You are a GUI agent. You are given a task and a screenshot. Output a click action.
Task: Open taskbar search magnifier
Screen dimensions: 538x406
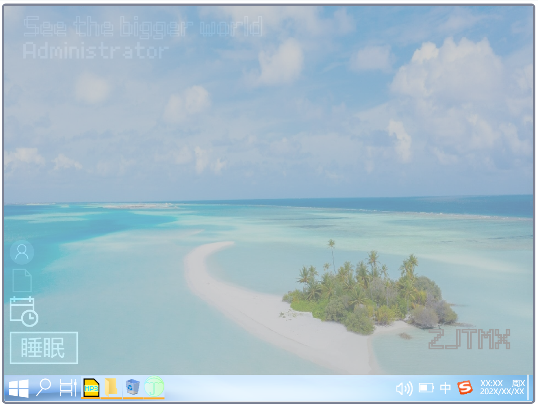44,388
